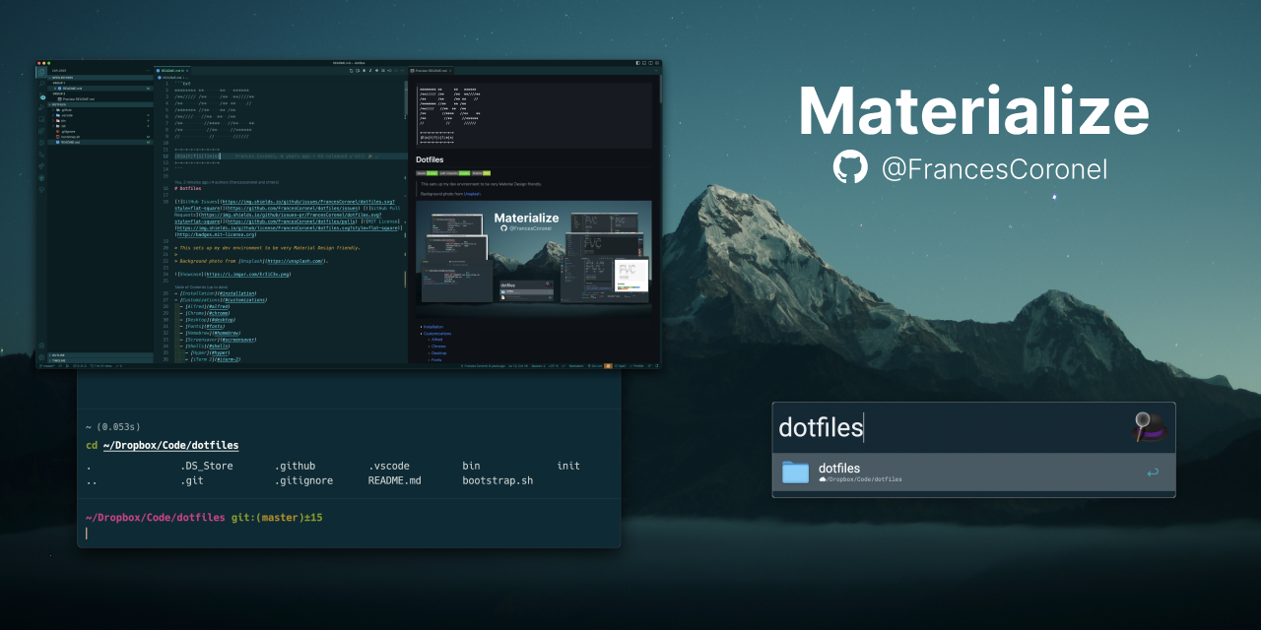Expand the bin folder in Explorer

click(x=100, y=121)
